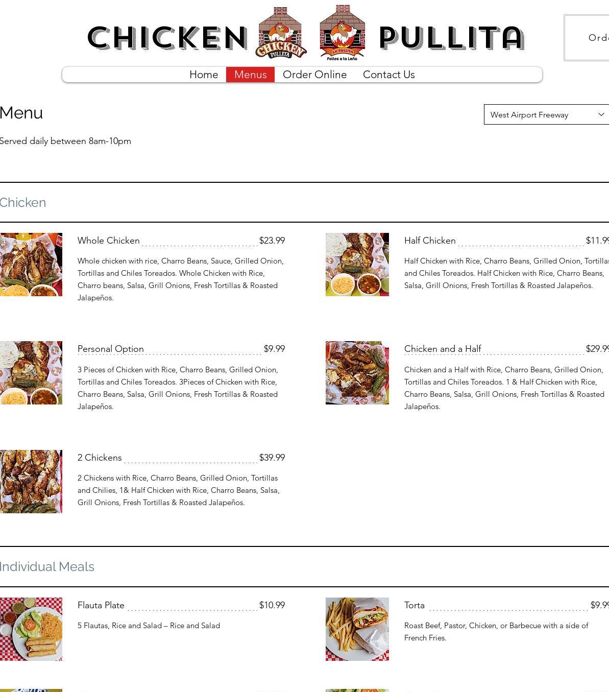Open the Whole Chicken photo
The width and height of the screenshot is (609, 692).
pos(31,265)
